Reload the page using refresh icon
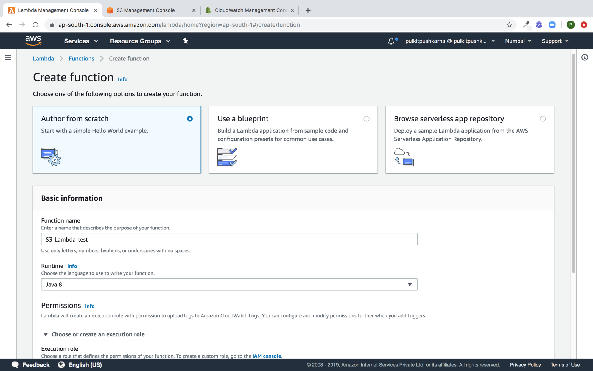The image size is (593, 371). point(35,25)
